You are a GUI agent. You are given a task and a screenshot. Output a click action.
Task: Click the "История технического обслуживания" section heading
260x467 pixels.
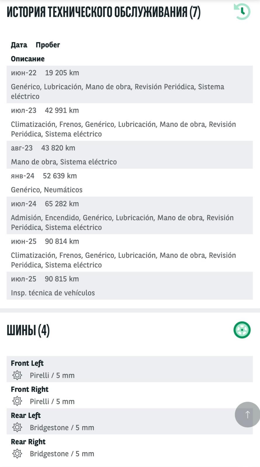[103, 12]
